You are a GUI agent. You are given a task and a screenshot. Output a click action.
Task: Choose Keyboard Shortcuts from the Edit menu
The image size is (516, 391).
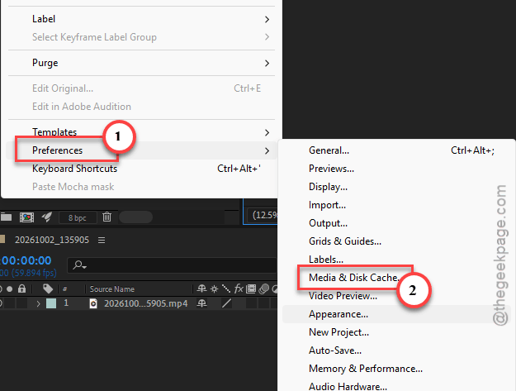(x=141, y=169)
